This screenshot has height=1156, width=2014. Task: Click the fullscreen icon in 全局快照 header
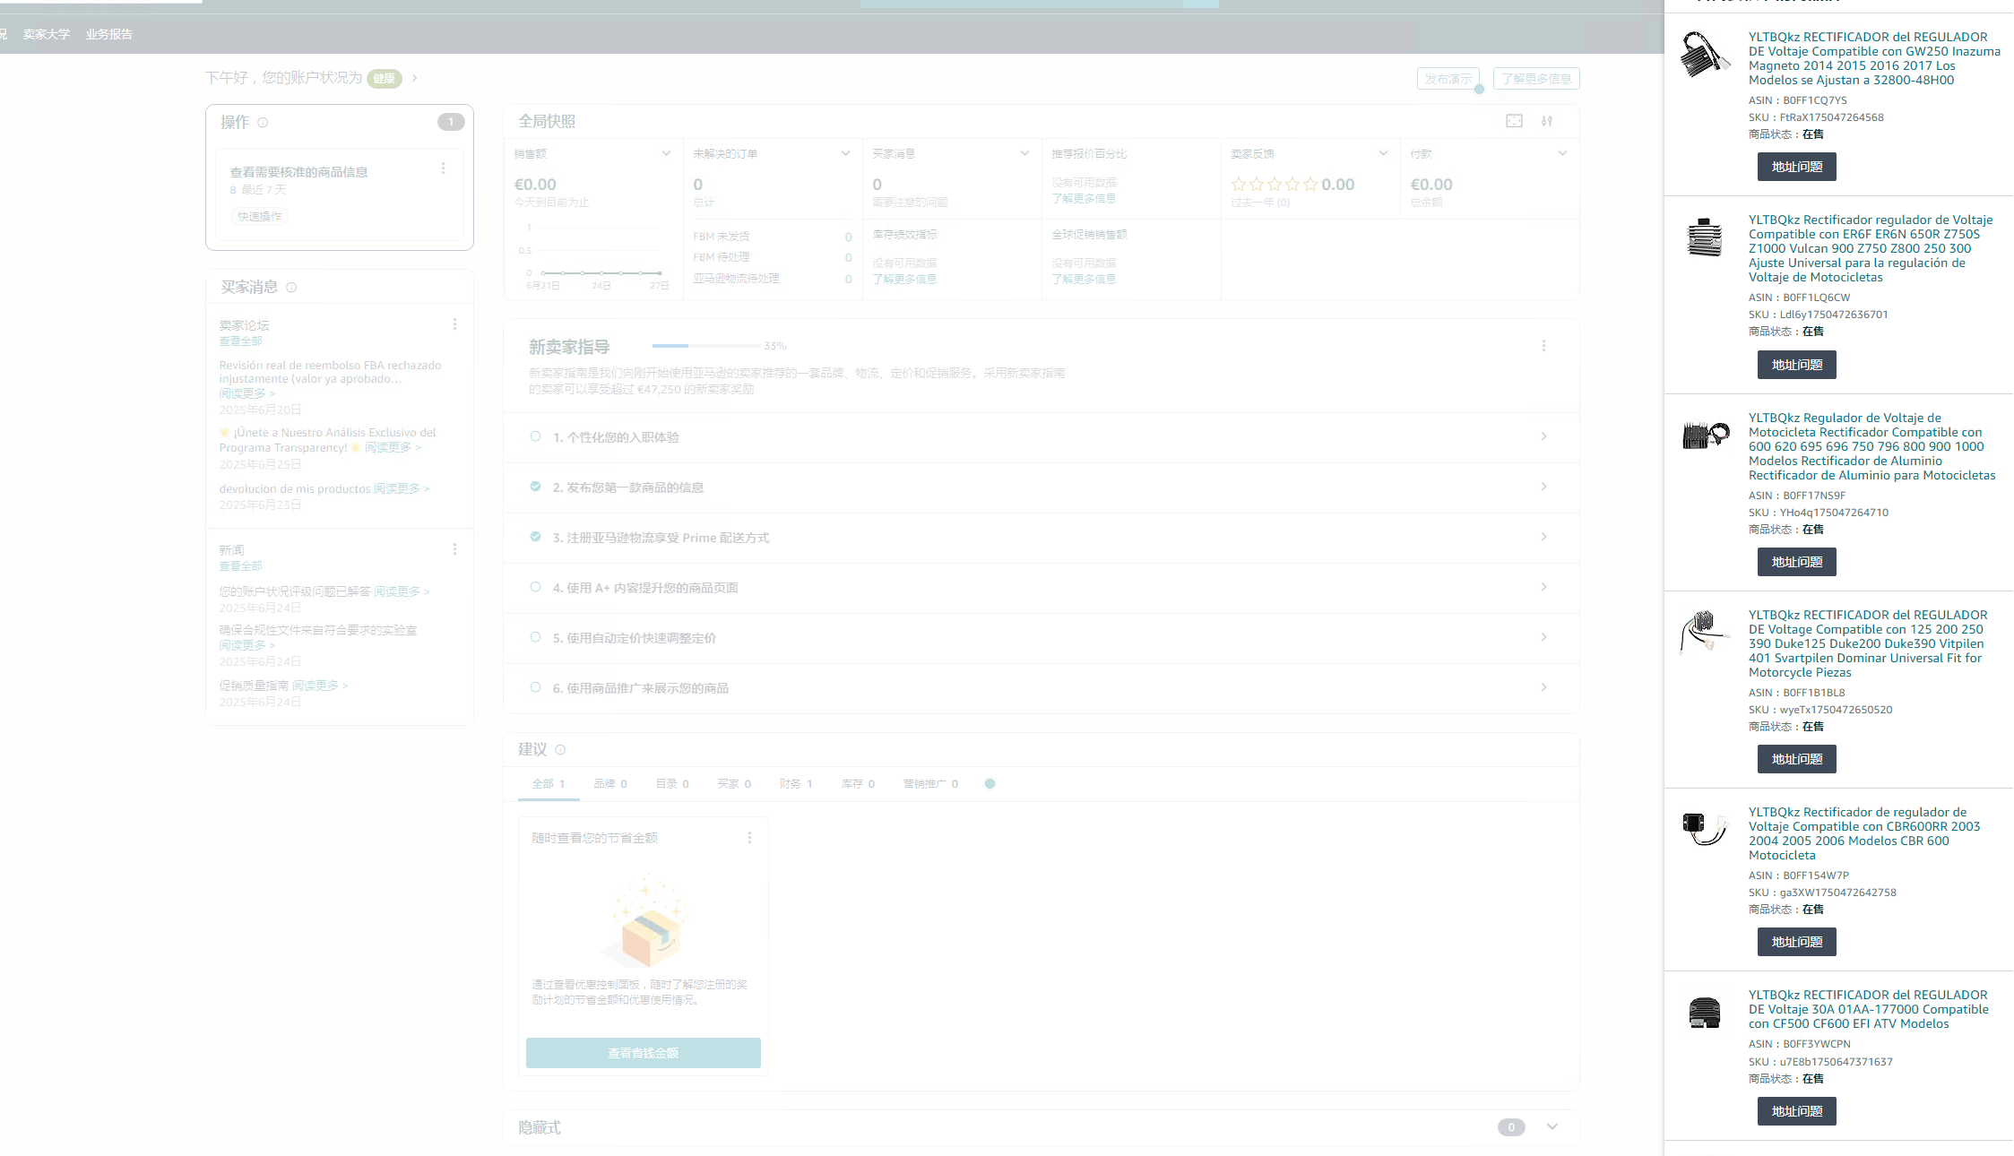pyautogui.click(x=1514, y=121)
